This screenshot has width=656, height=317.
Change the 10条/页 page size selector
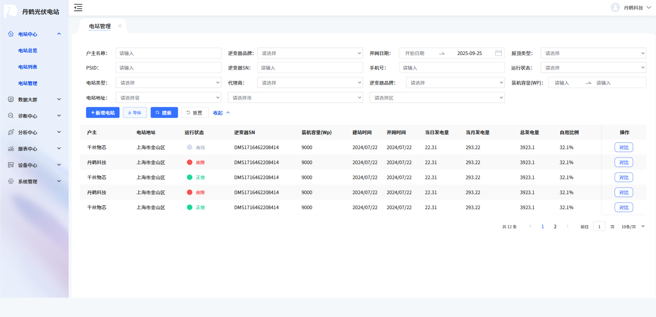click(x=633, y=226)
